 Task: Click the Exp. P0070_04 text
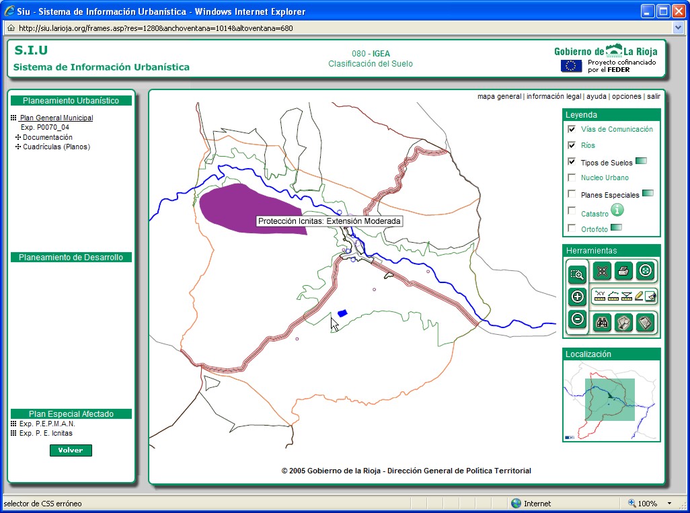tap(45, 127)
